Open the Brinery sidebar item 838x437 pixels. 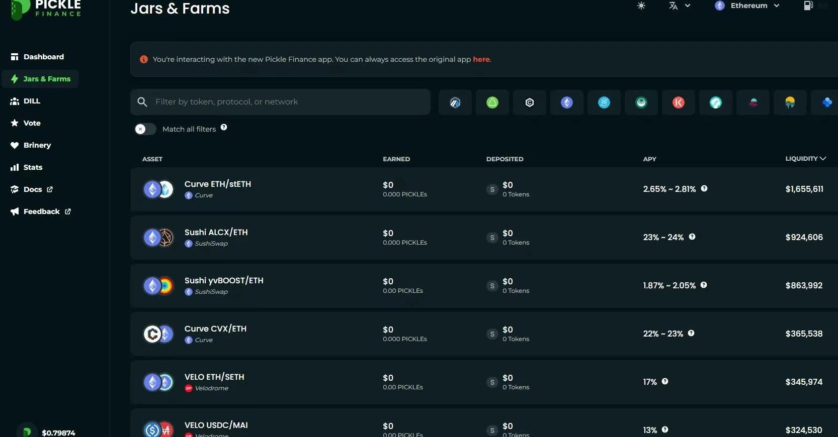point(37,145)
